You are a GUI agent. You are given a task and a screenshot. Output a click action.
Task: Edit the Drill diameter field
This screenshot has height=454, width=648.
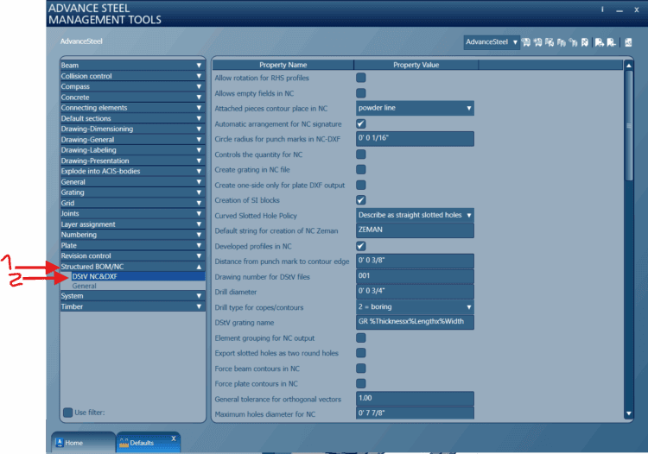(415, 292)
